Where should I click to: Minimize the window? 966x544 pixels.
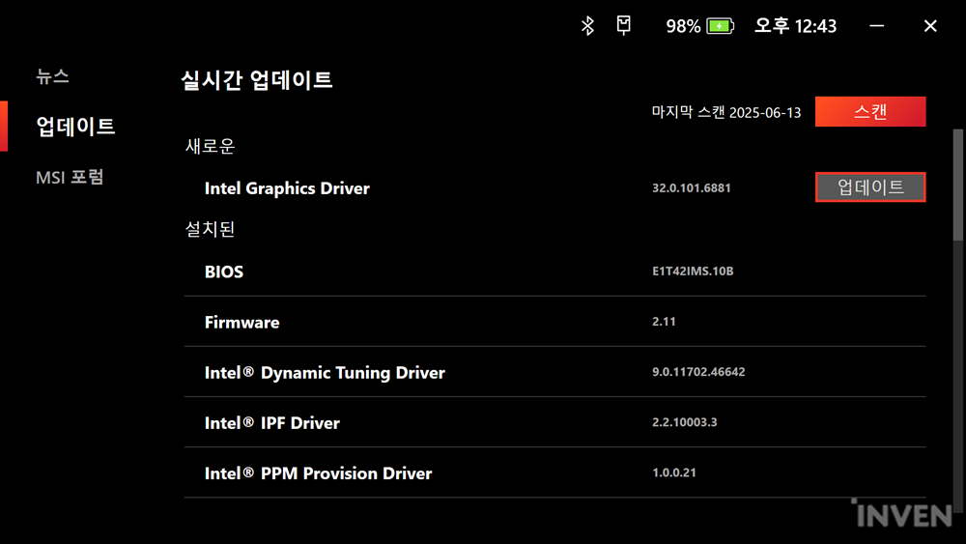point(877,26)
